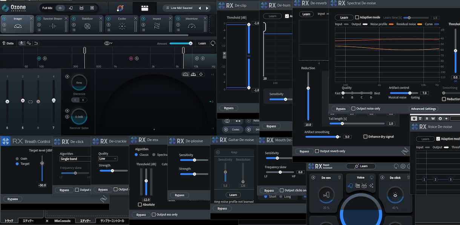Adjust the Ozone Amount slider
460x225 pixels.
[181, 43]
